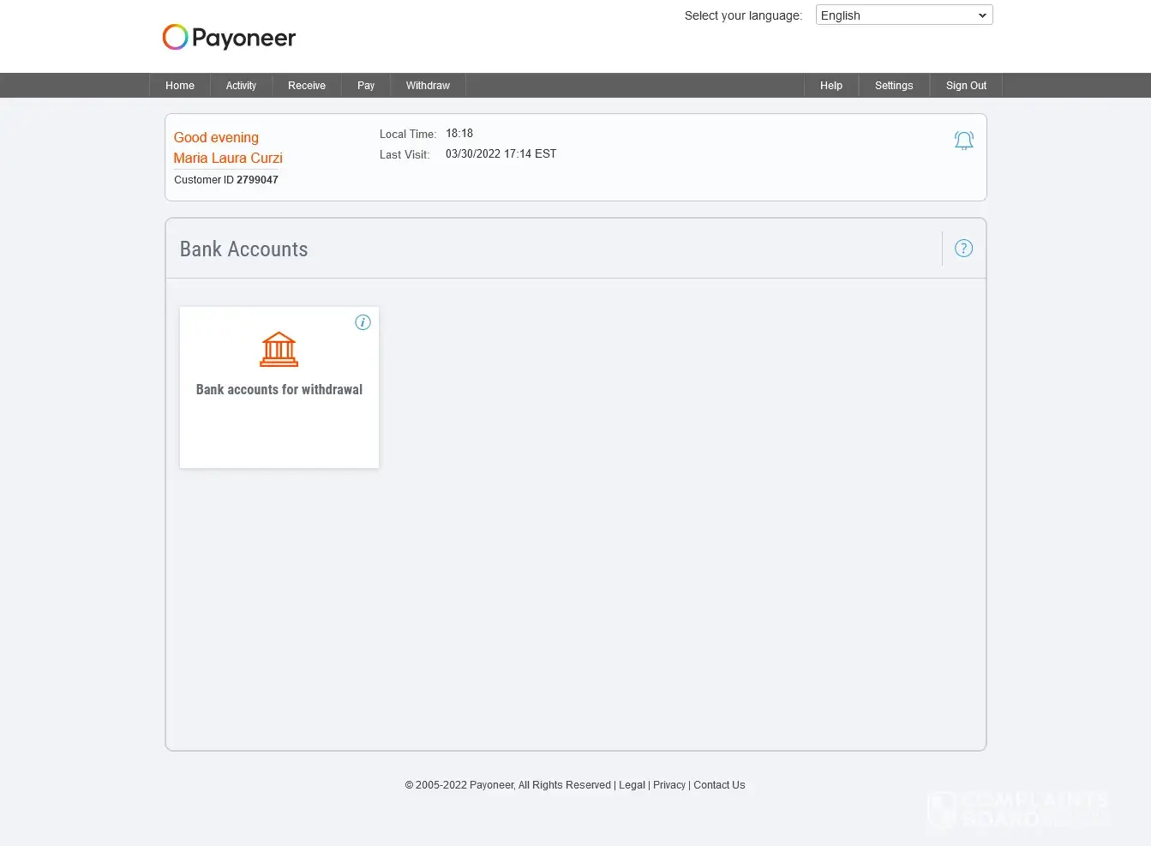
Task: Open the Activity menu
Action: coord(241,86)
